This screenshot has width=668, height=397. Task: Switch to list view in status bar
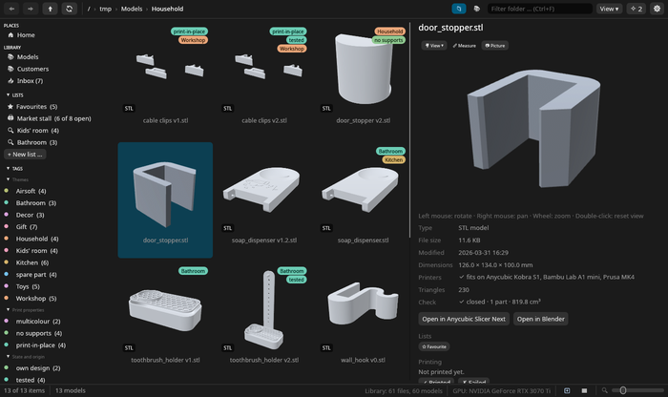point(584,390)
